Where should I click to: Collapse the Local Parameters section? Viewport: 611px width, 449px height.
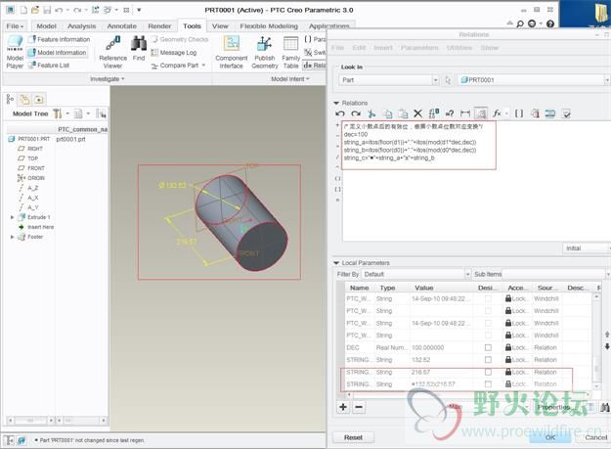click(x=336, y=263)
